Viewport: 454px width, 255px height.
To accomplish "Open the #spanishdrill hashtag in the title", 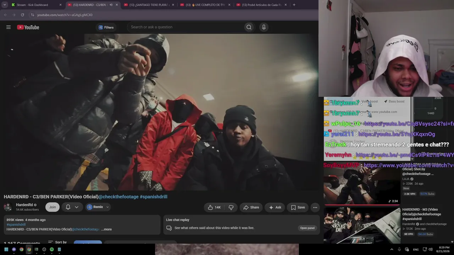I will pyautogui.click(x=154, y=197).
